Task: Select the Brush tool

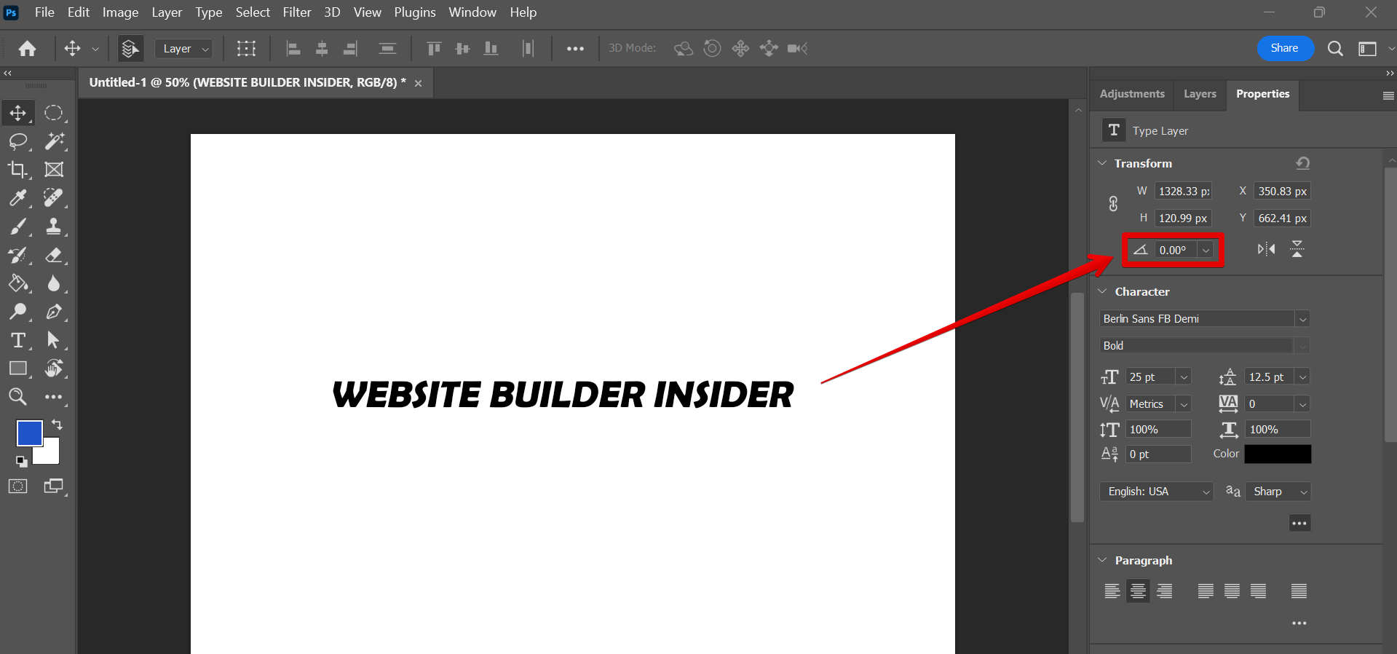Action: click(17, 226)
